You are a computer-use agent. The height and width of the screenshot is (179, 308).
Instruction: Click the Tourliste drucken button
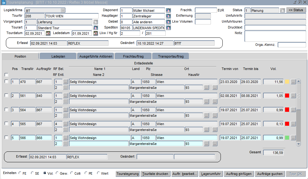(155, 174)
